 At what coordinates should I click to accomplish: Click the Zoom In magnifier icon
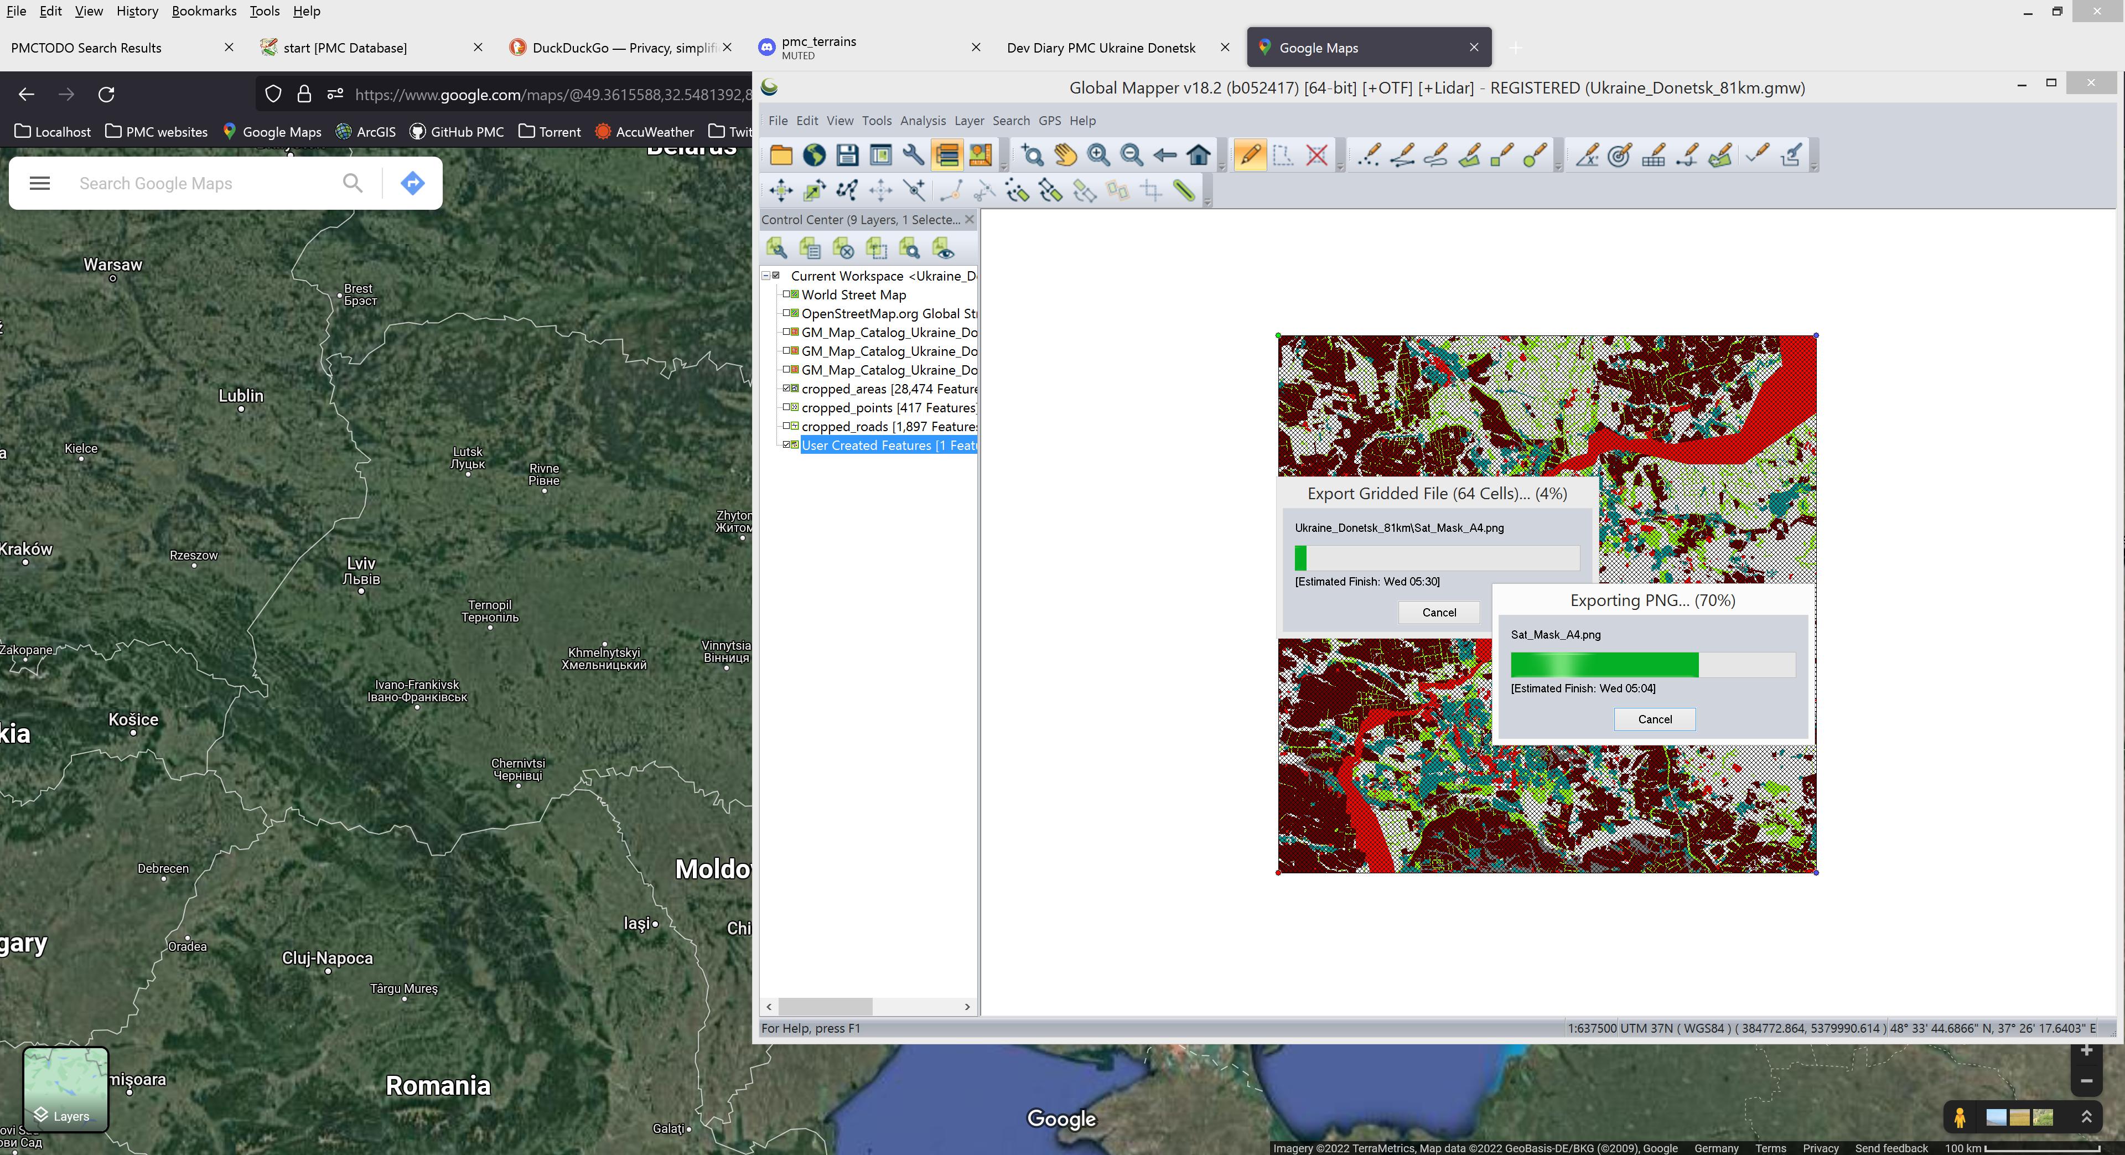point(1098,155)
